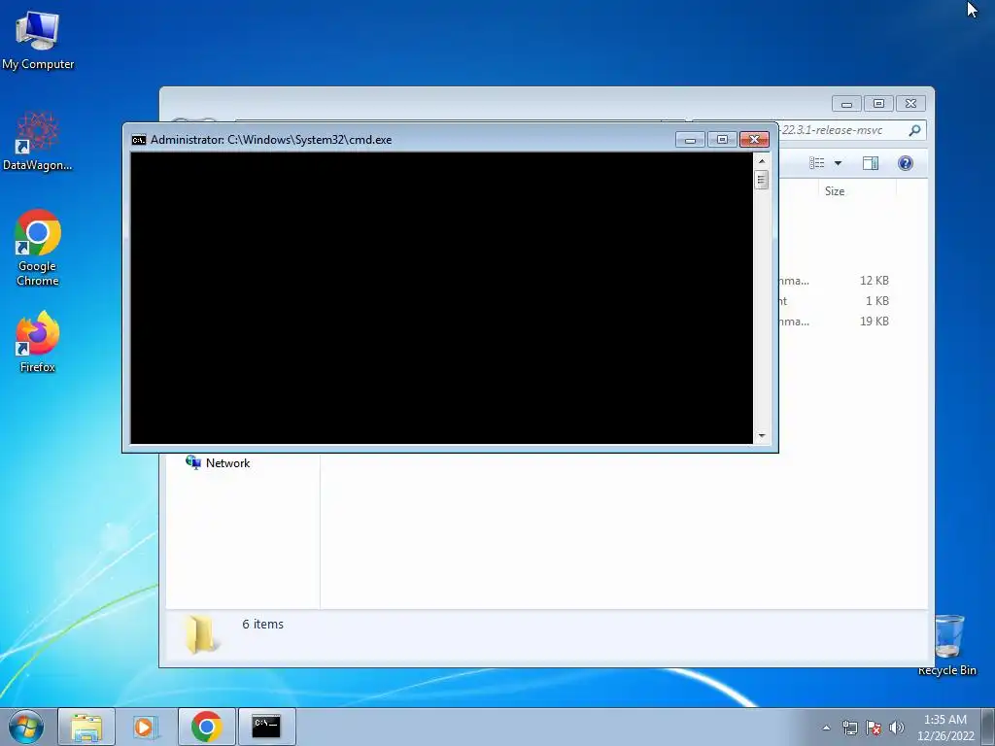Close the Explorer window
The width and height of the screenshot is (995, 746).
[911, 103]
